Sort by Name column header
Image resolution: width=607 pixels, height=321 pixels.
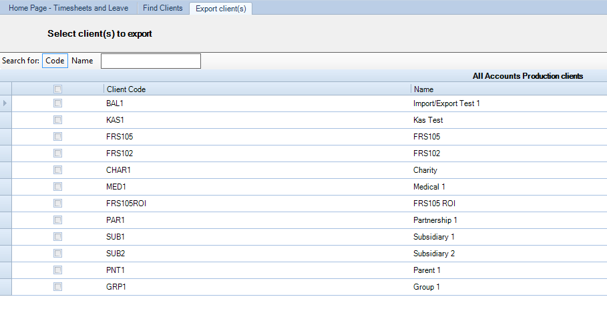pyautogui.click(x=509, y=89)
